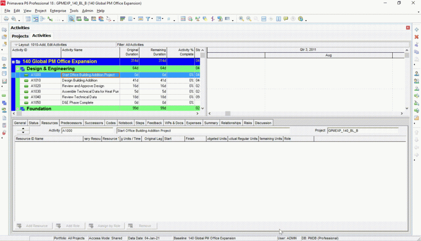Click the red X Delete icon on right bar
The image size is (421, 241).
point(416,37)
